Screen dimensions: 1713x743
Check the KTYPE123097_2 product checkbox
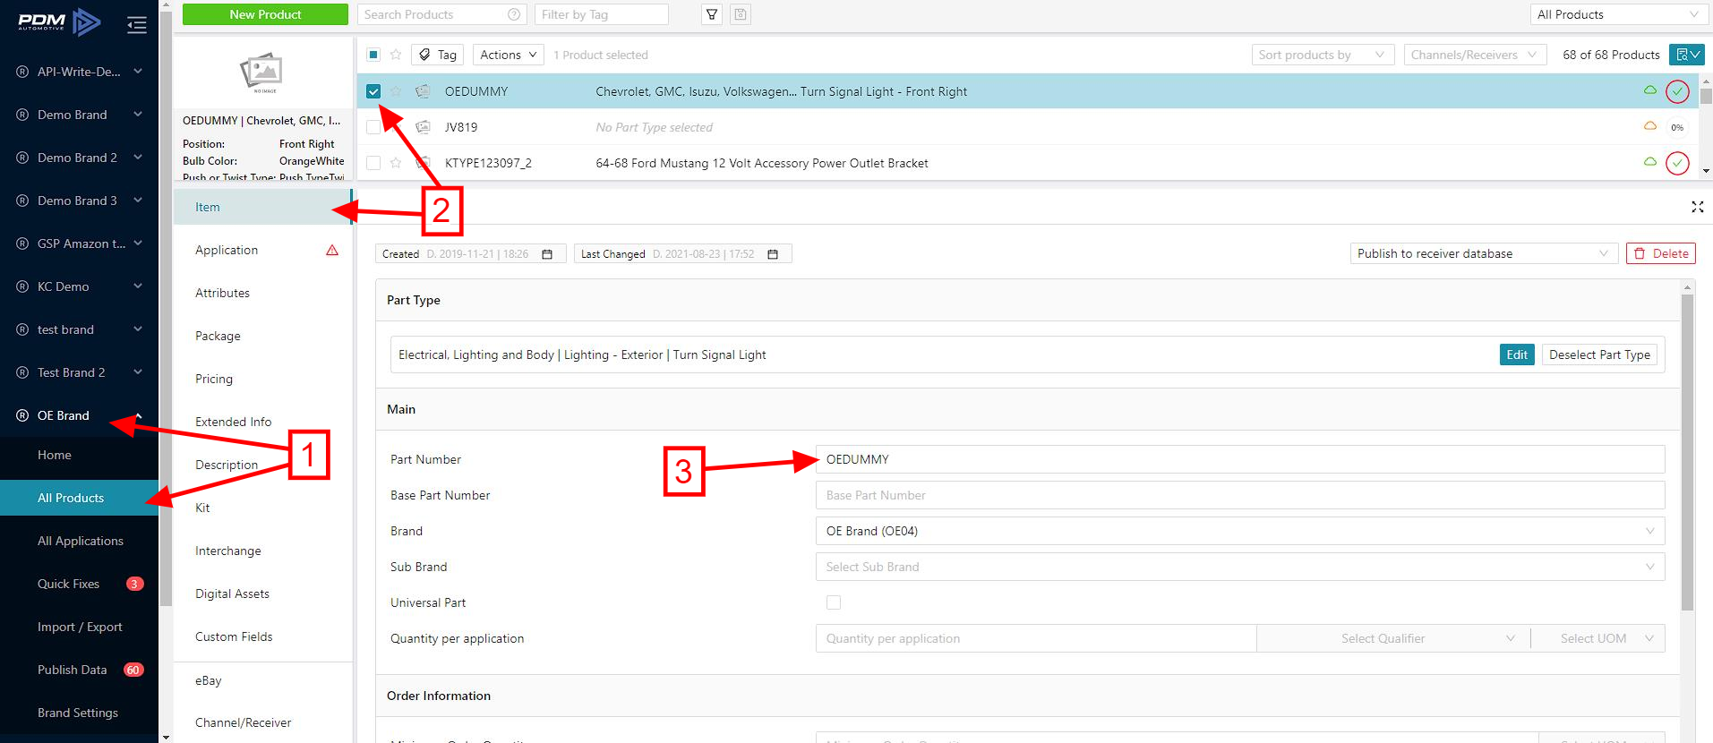(373, 163)
